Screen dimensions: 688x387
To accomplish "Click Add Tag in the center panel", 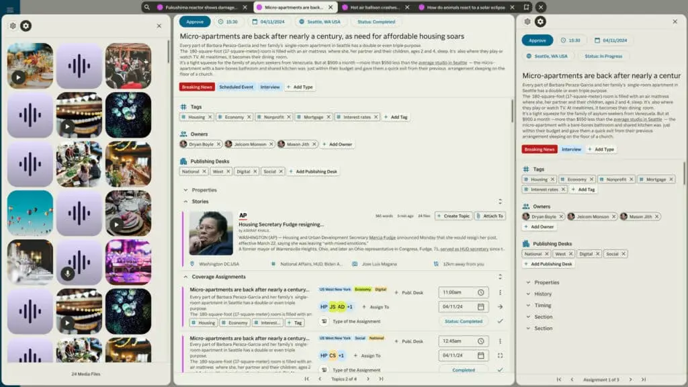I will (x=396, y=117).
